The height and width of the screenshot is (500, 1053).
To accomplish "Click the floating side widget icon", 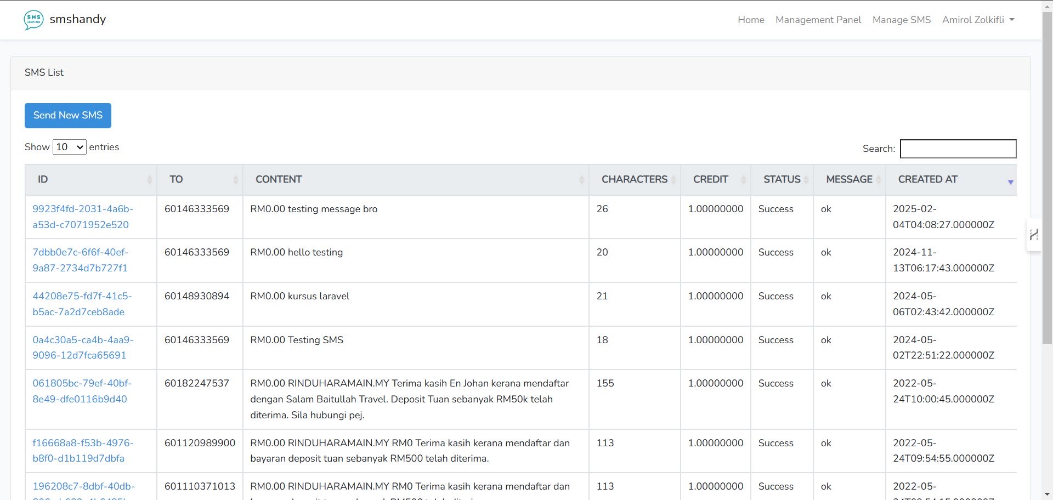I will 1034,235.
